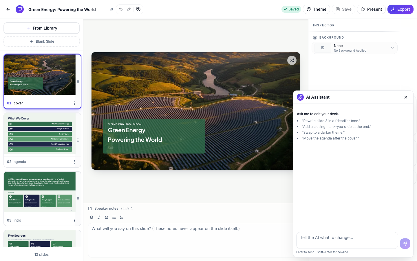
Task: Click suggestion 'Move the agenda after the cover'
Action: (x=330, y=138)
